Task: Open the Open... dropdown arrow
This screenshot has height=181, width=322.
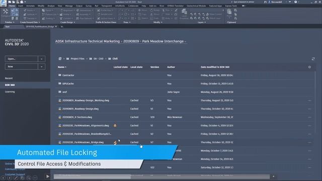Action: [x=42, y=59]
